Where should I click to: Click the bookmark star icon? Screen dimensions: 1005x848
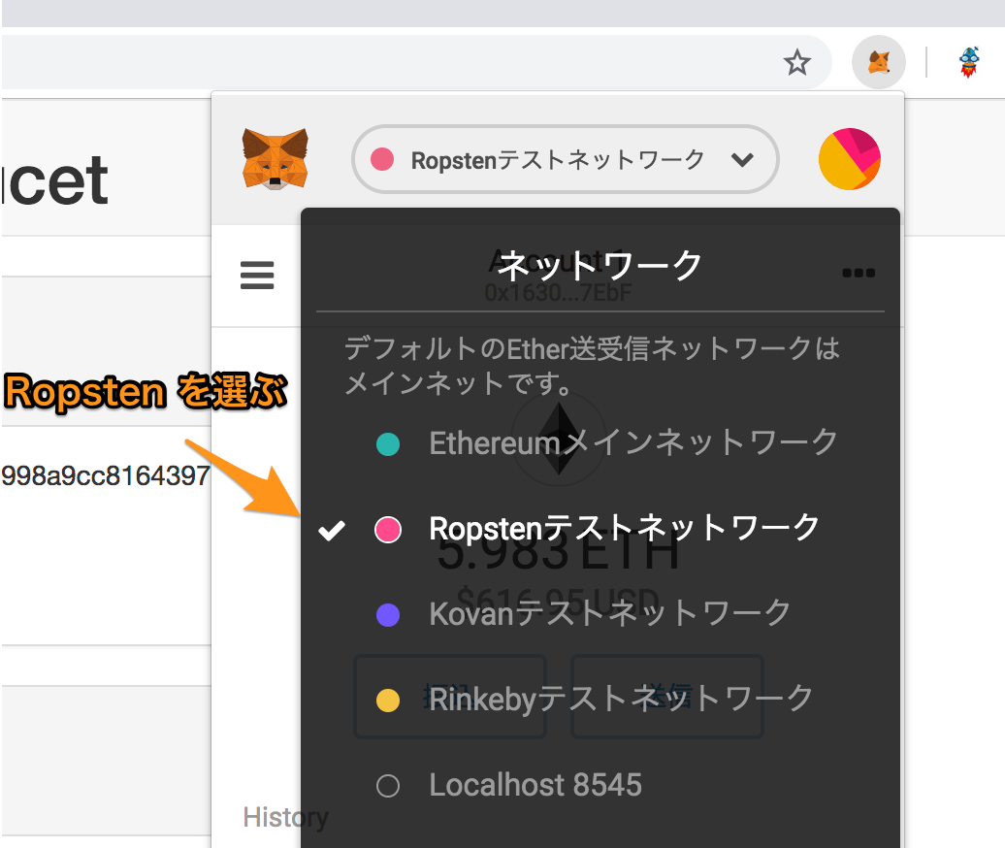796,62
